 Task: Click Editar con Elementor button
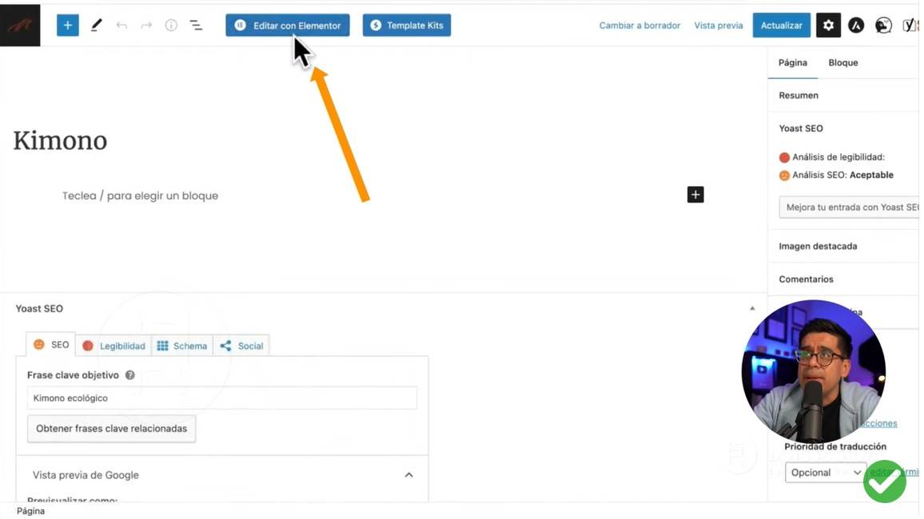(x=288, y=26)
